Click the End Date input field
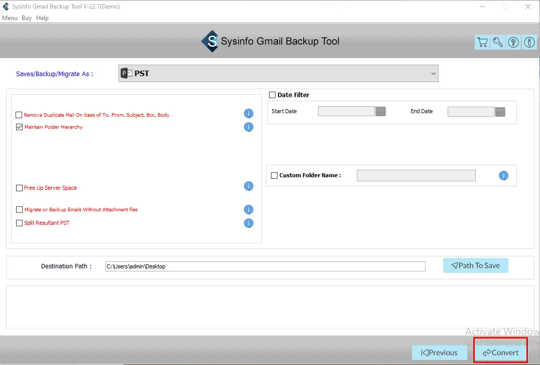Screen dimensions: 540x365 471,112
